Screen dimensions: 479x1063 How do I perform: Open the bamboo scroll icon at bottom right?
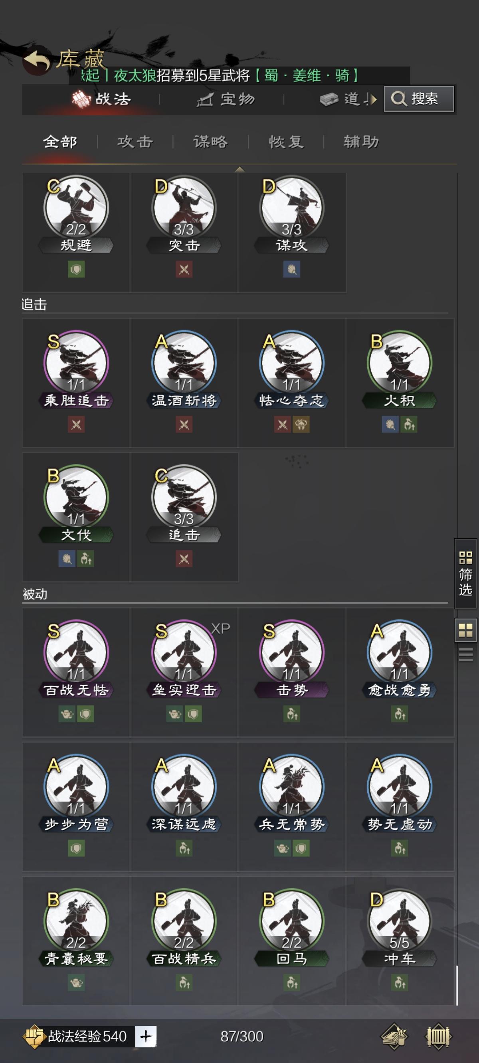439,1036
